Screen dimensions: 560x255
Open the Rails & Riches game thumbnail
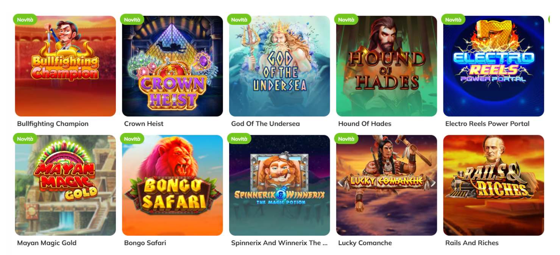coord(494,185)
